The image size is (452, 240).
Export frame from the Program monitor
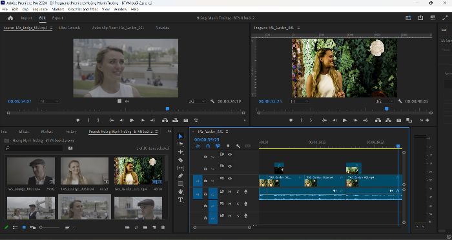398,120
